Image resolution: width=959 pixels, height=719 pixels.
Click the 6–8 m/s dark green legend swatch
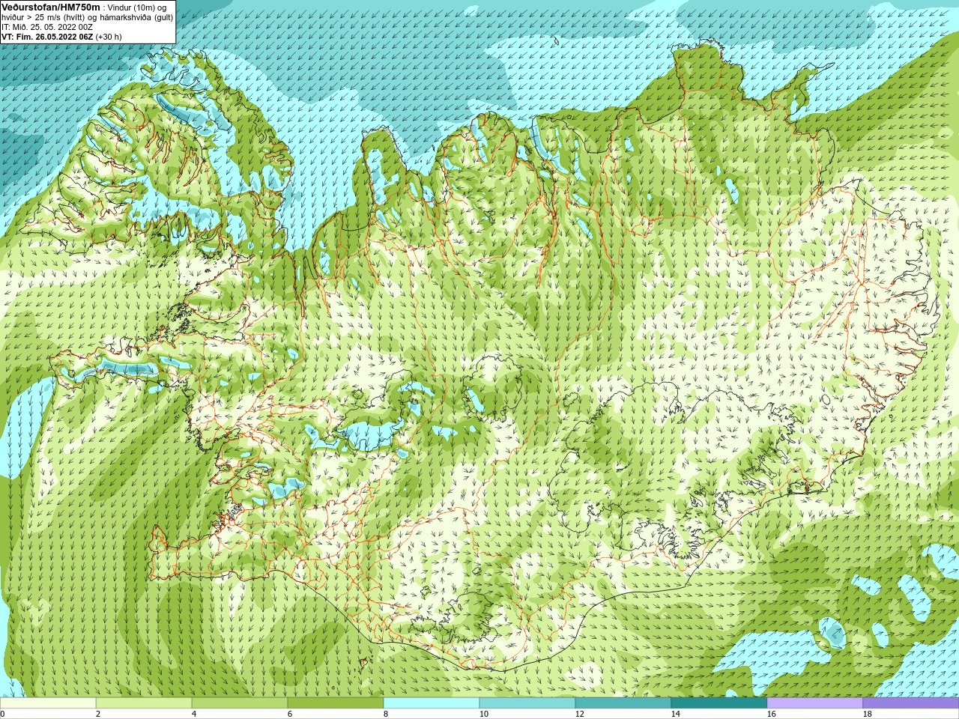(x=336, y=703)
